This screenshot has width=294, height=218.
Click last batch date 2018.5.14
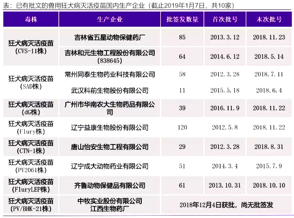click(269, 56)
